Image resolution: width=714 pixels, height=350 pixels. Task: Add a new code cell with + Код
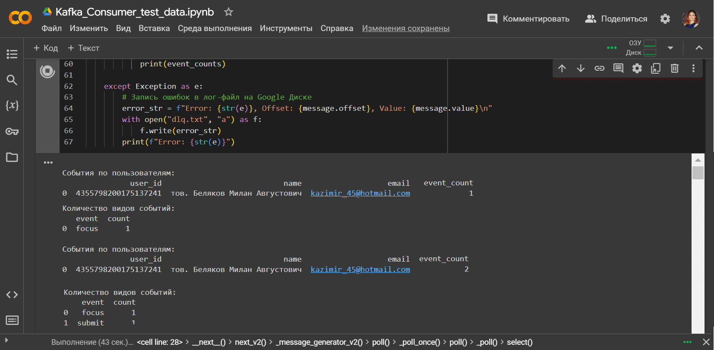46,48
